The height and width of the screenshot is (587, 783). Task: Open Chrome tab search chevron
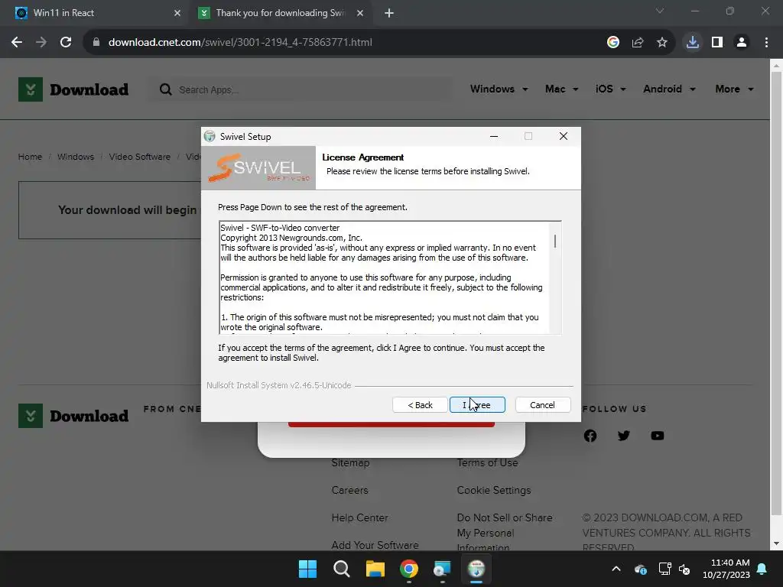[660, 11]
